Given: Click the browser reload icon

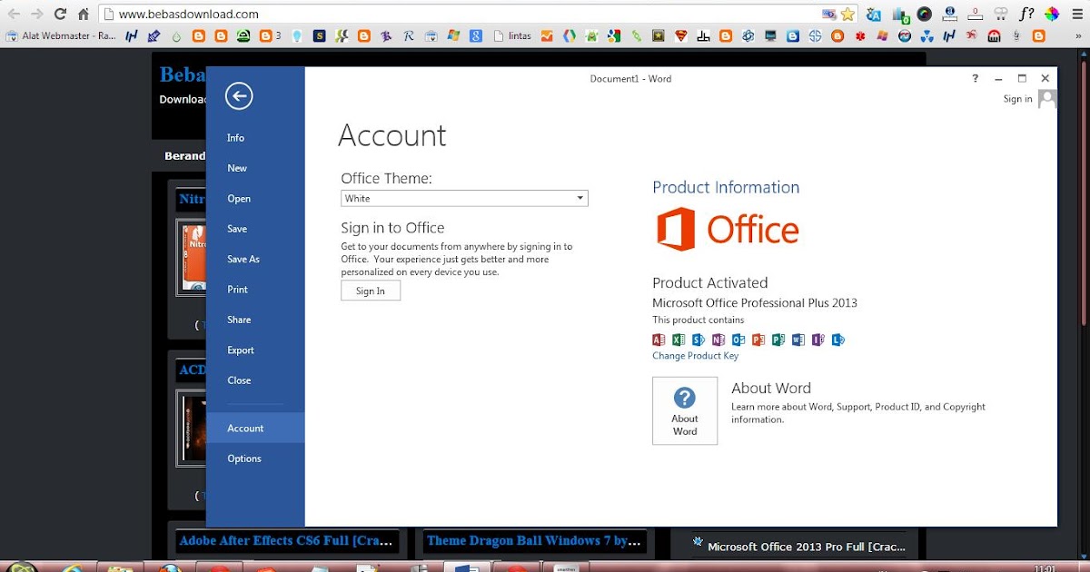Looking at the screenshot, I should (60, 14).
